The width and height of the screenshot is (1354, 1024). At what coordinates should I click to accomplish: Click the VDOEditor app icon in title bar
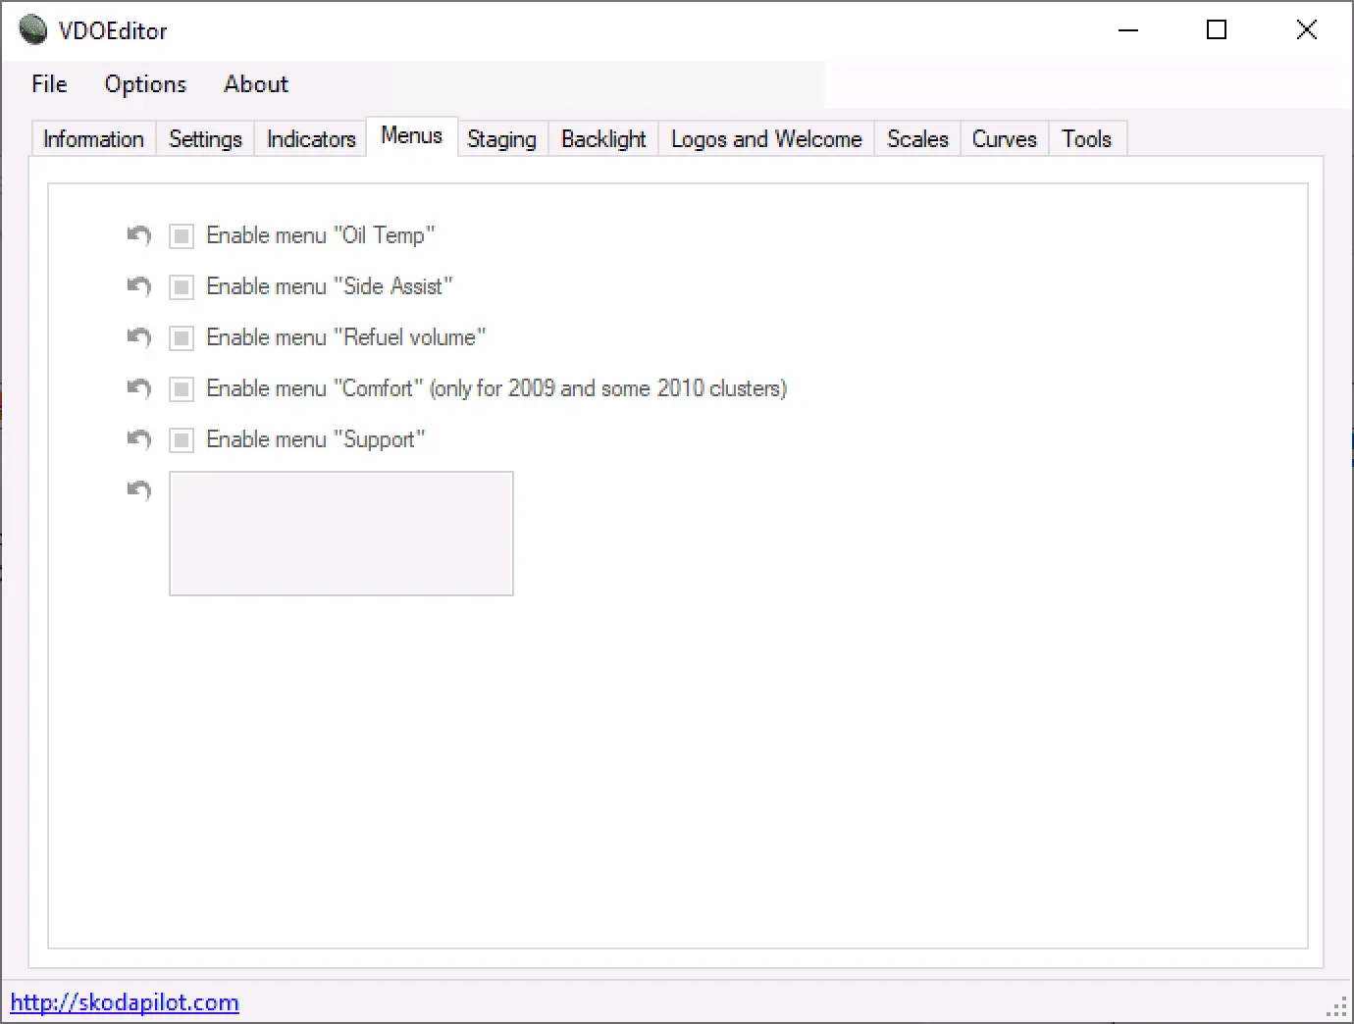point(33,30)
